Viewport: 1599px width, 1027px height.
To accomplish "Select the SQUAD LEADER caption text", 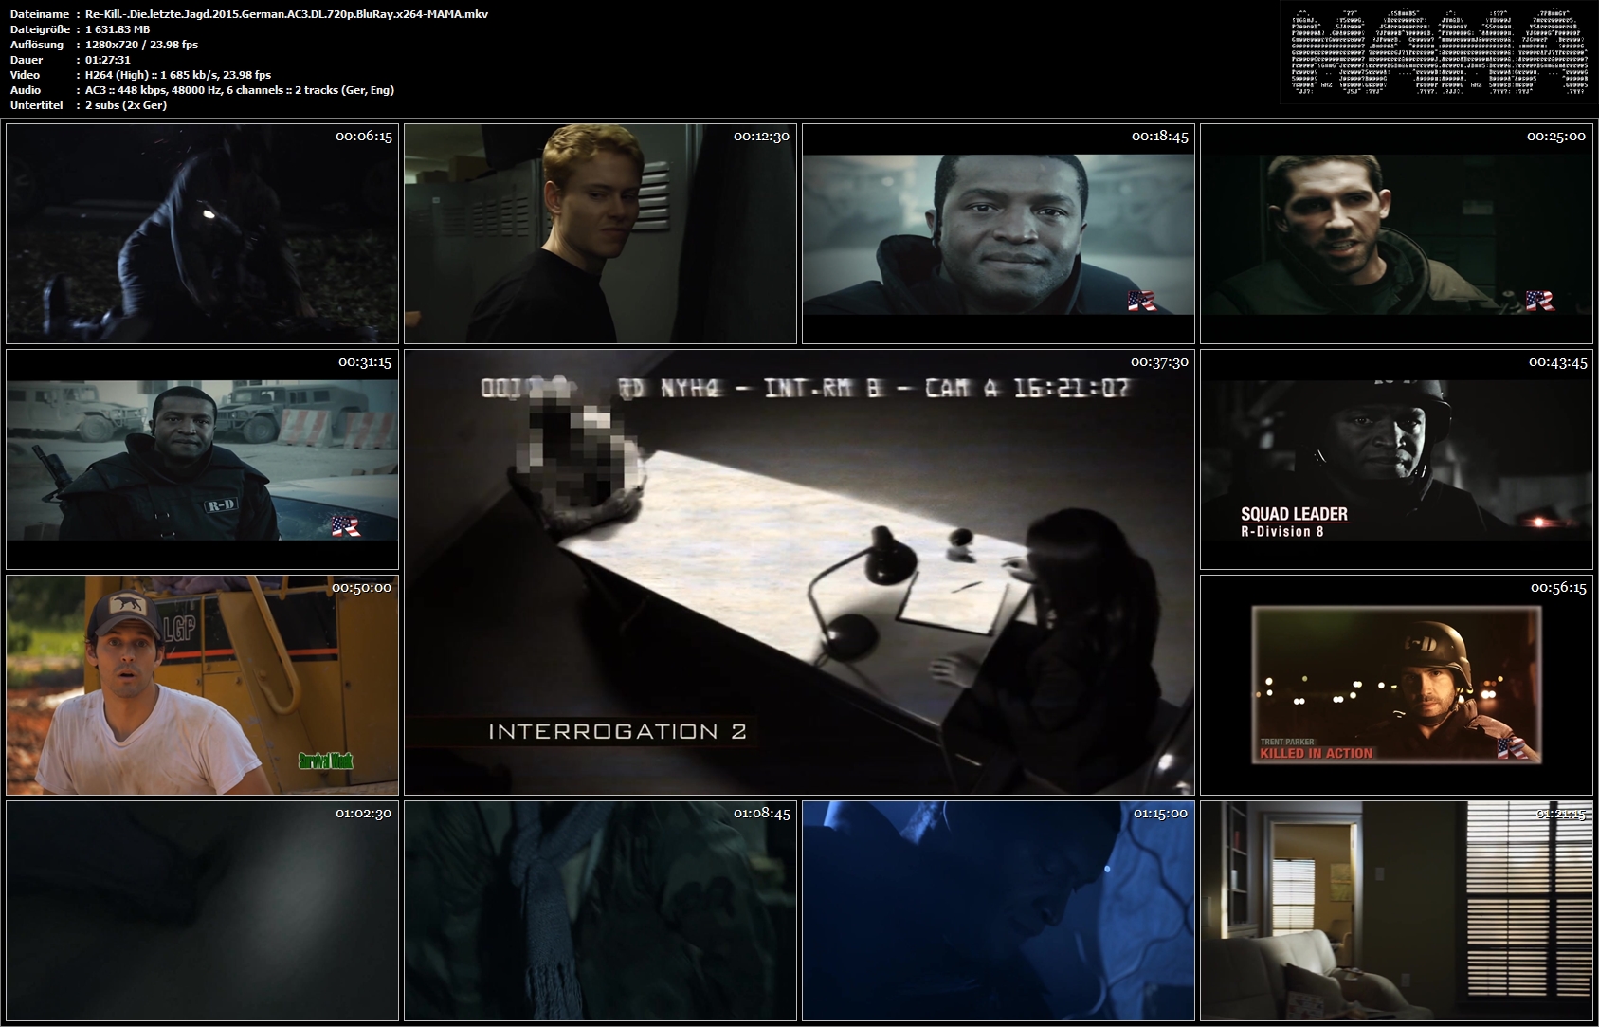I will (x=1294, y=514).
